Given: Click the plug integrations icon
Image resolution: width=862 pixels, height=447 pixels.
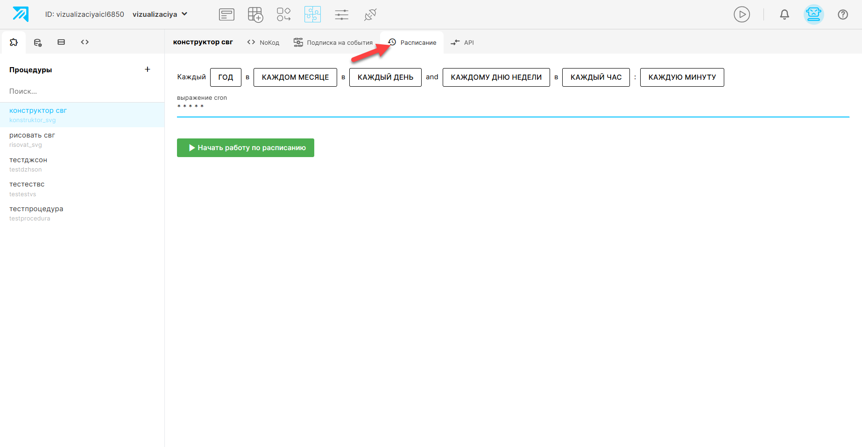Looking at the screenshot, I should click(370, 14).
